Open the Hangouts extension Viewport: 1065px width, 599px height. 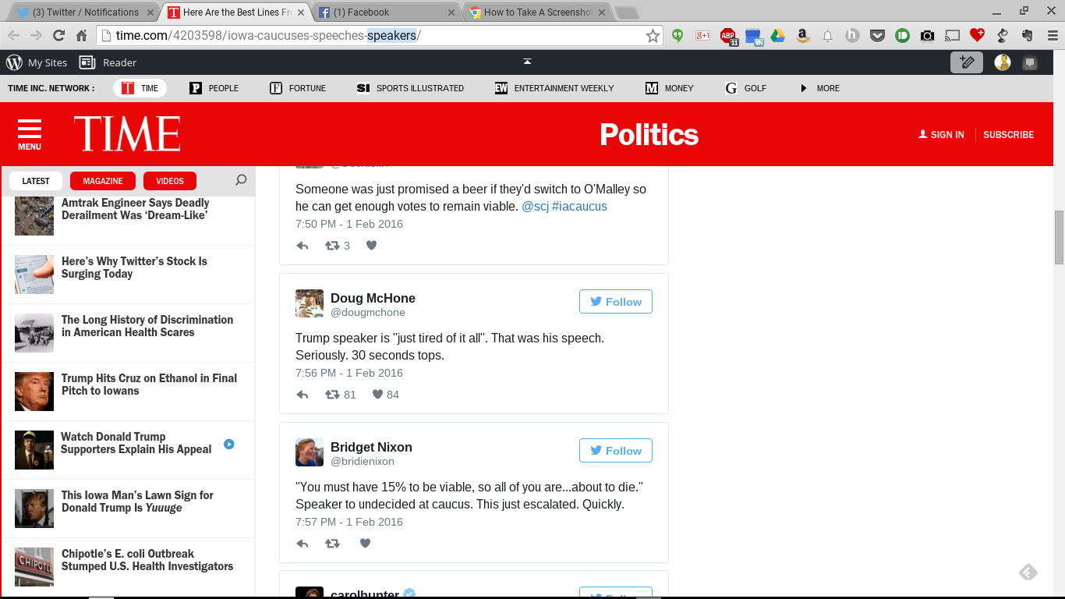[x=678, y=35]
